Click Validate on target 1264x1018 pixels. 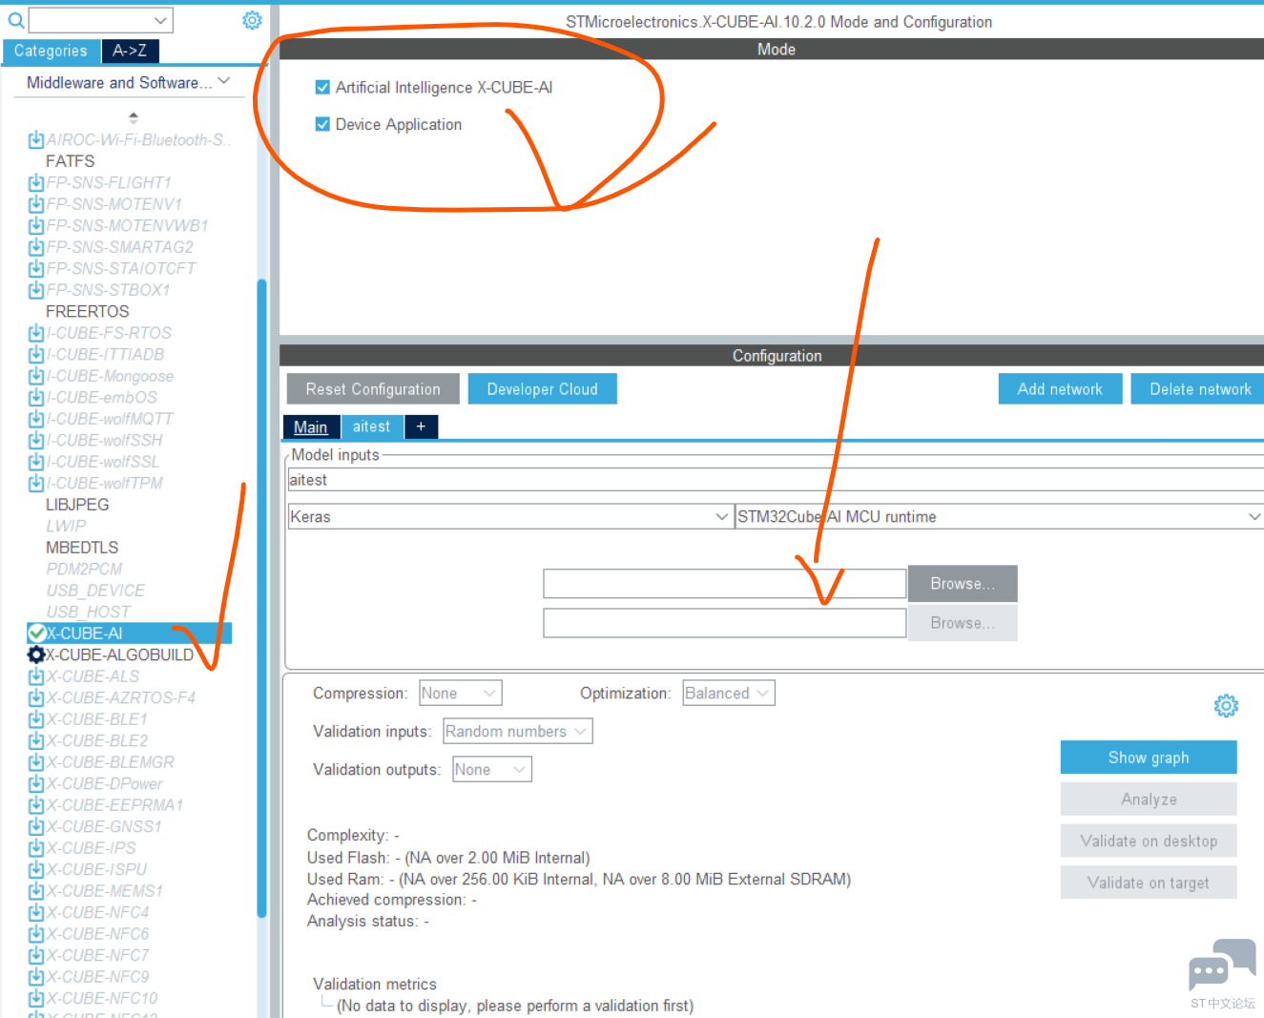(x=1149, y=883)
